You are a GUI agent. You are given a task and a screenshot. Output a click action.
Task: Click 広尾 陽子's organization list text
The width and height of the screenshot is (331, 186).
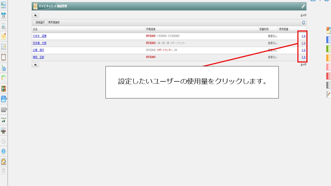(161, 50)
